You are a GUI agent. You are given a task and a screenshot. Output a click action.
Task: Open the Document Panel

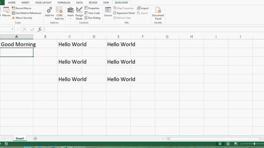point(158,13)
